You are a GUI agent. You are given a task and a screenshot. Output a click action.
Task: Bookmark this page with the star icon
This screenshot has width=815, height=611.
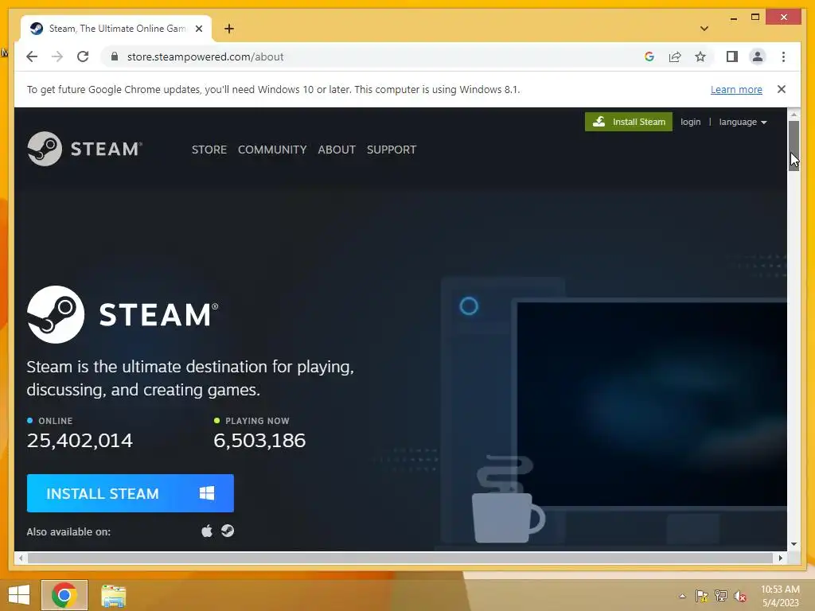coord(700,56)
